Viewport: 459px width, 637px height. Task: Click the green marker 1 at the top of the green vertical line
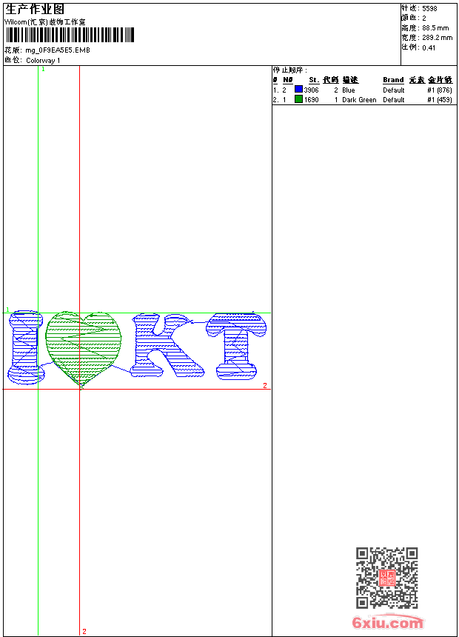[x=44, y=70]
